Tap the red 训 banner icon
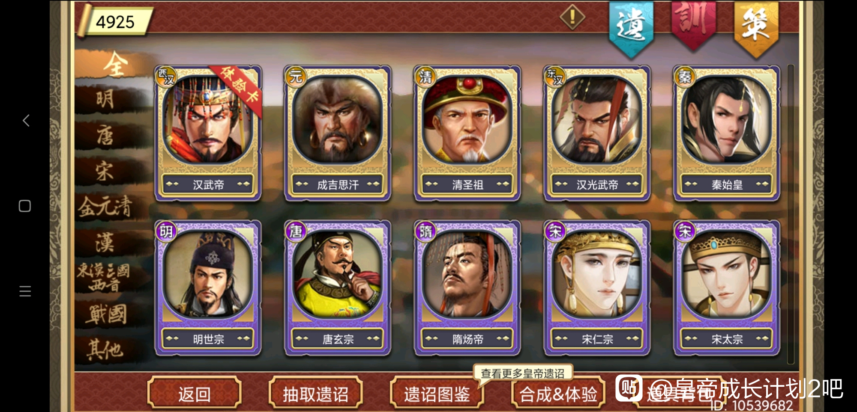 pos(693,25)
